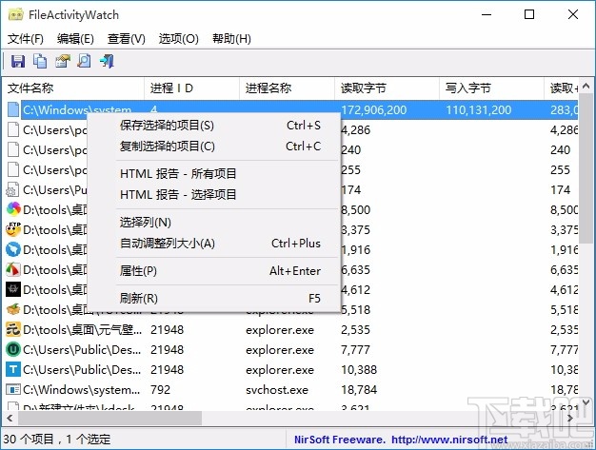
Task: Click process ID 792 cell
Action: coord(160,390)
